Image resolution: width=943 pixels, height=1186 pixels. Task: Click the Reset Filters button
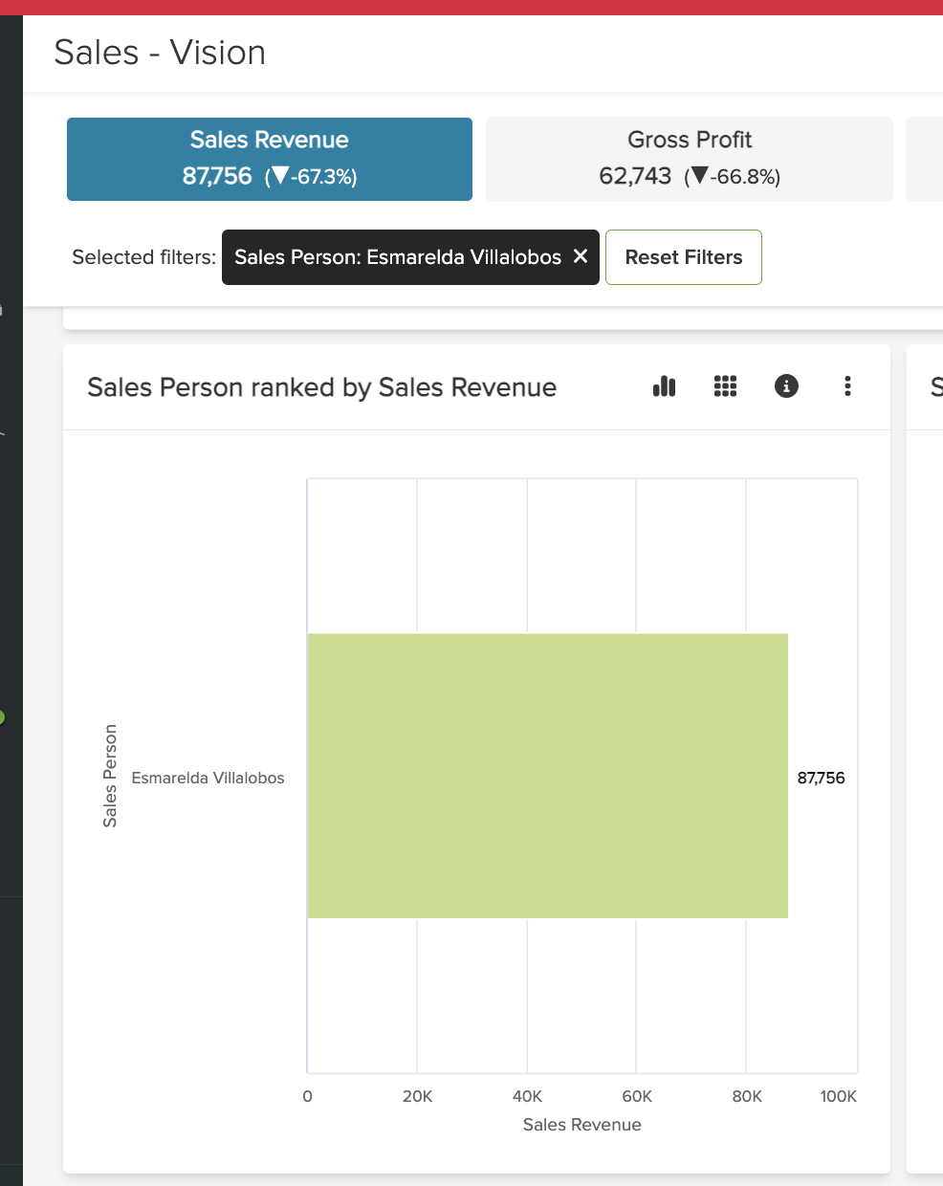coord(683,257)
